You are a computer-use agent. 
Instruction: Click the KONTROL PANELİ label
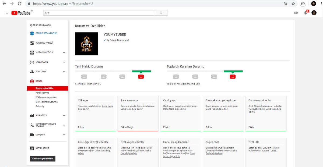[44, 43]
